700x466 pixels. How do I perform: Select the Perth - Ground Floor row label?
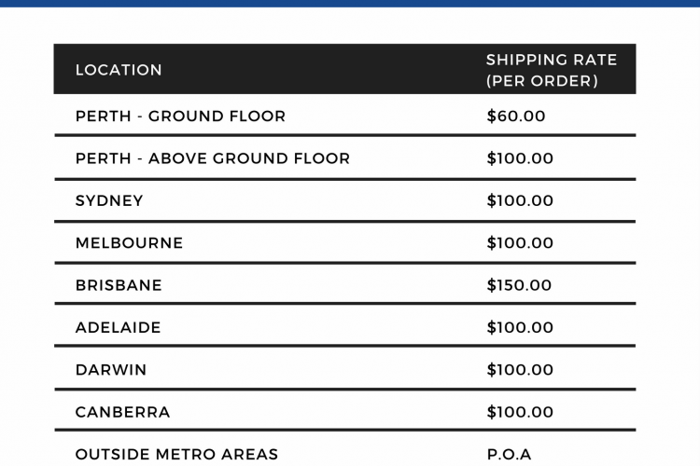(180, 116)
